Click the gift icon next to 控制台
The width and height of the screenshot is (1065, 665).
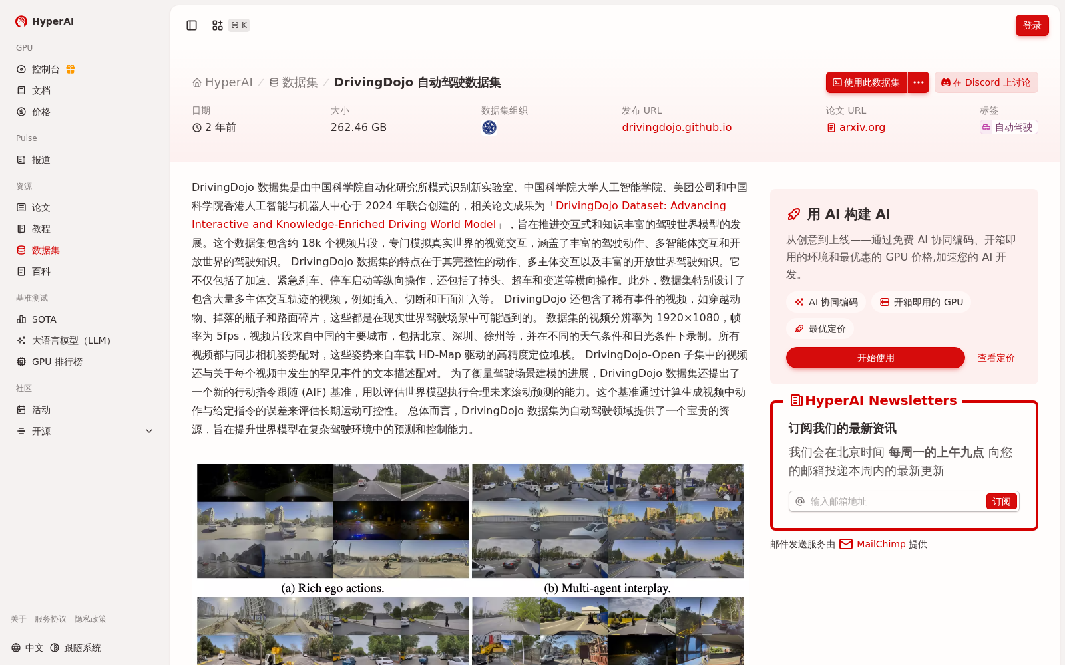(71, 69)
